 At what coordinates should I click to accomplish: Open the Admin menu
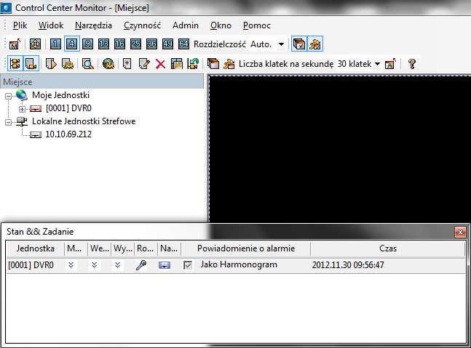[x=186, y=25]
